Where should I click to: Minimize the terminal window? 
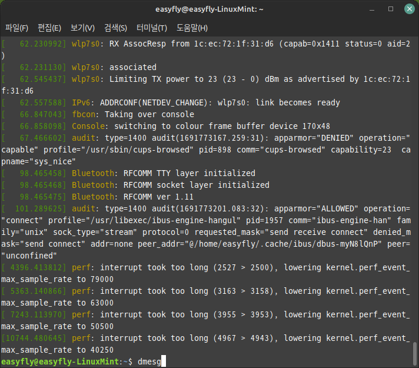click(372, 9)
